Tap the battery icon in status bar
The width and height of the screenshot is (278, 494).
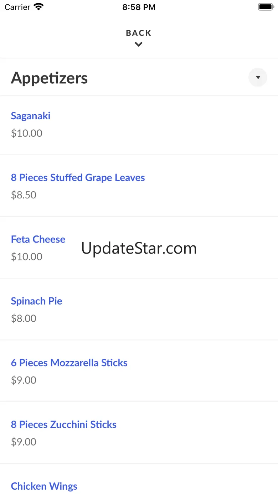pyautogui.click(x=265, y=7)
